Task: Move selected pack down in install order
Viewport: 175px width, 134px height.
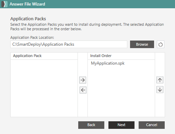Action: pyautogui.click(x=160, y=90)
